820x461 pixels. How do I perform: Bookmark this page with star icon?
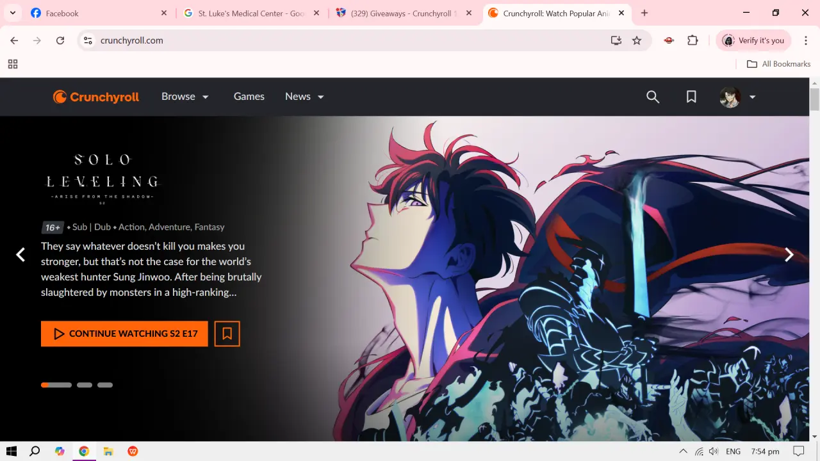pos(637,40)
